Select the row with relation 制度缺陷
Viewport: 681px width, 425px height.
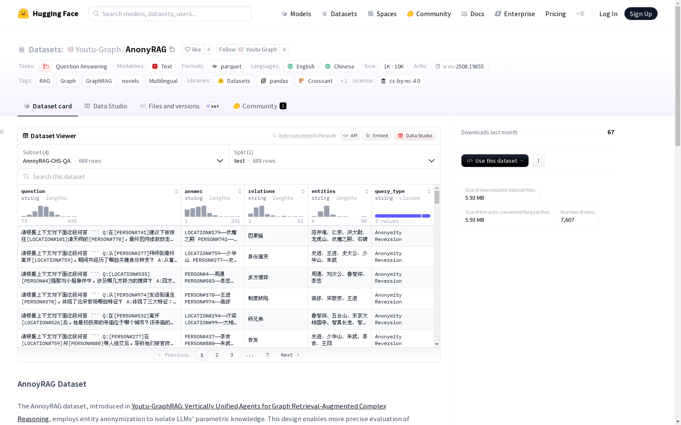tap(226, 298)
